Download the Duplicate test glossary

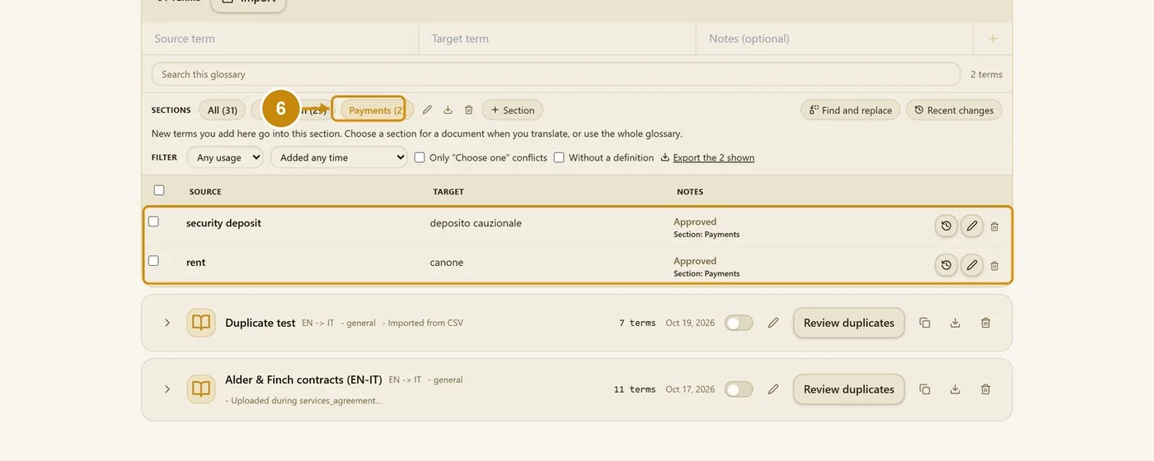tap(955, 323)
